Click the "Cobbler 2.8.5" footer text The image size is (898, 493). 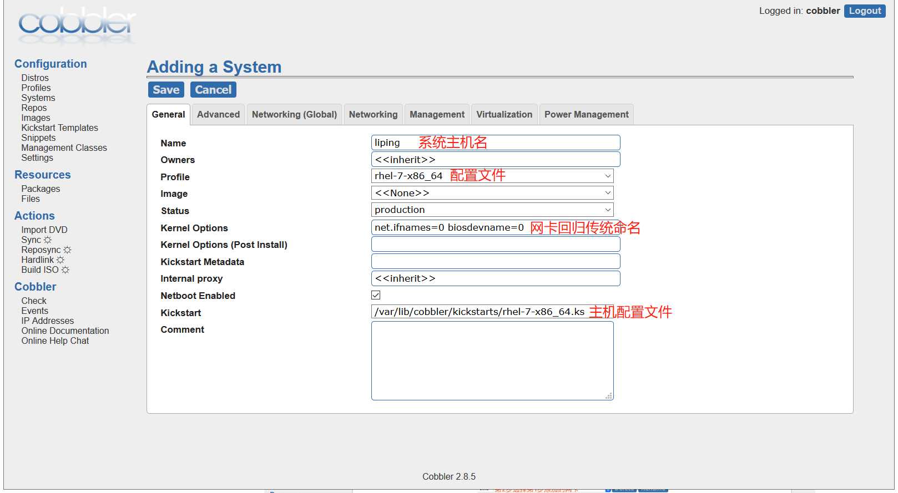pos(449,476)
